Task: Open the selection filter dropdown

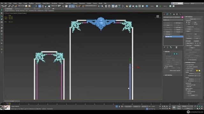Action: (x=21, y=6)
